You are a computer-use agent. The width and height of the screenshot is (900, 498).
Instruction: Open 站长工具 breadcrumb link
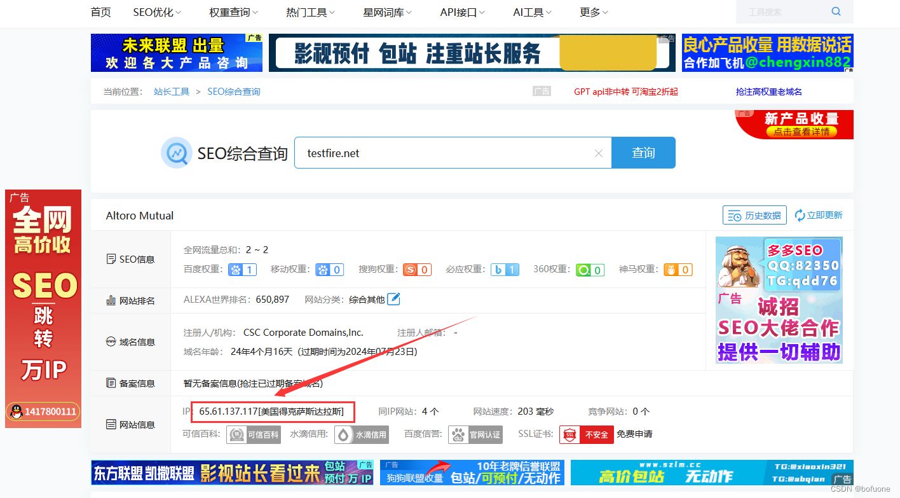coord(172,92)
